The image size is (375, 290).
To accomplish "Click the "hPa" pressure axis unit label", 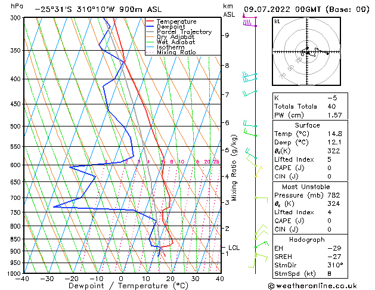I will 17,6.
